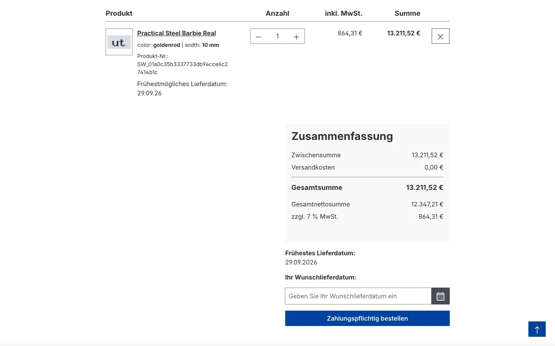The height and width of the screenshot is (346, 555).
Task: Decrease quantity with the minus button
Action: pyautogui.click(x=258, y=37)
